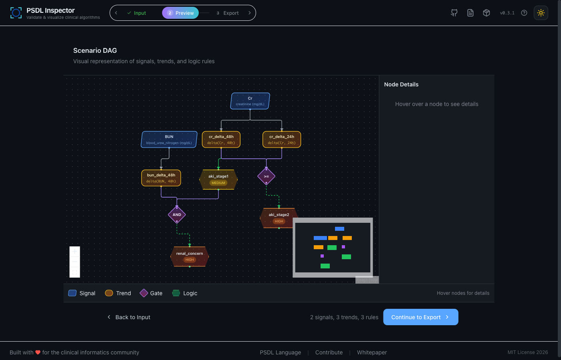Click the >= gate diamond node
Viewport: 561px width, 360px height.
(266, 176)
